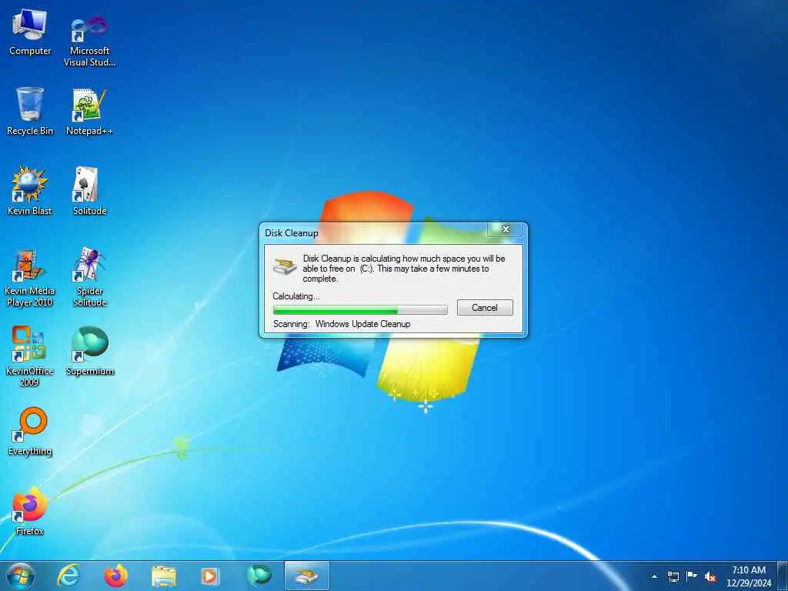Open the Action Center flag icon
The width and height of the screenshot is (788, 591).
click(x=692, y=576)
